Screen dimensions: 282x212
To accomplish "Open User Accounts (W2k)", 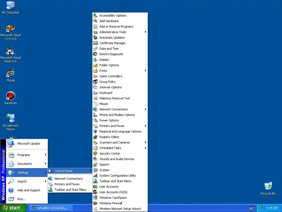I will point(120,192).
